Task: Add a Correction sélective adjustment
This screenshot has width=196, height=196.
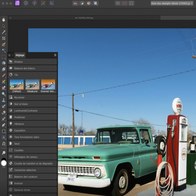Action: (33, 170)
